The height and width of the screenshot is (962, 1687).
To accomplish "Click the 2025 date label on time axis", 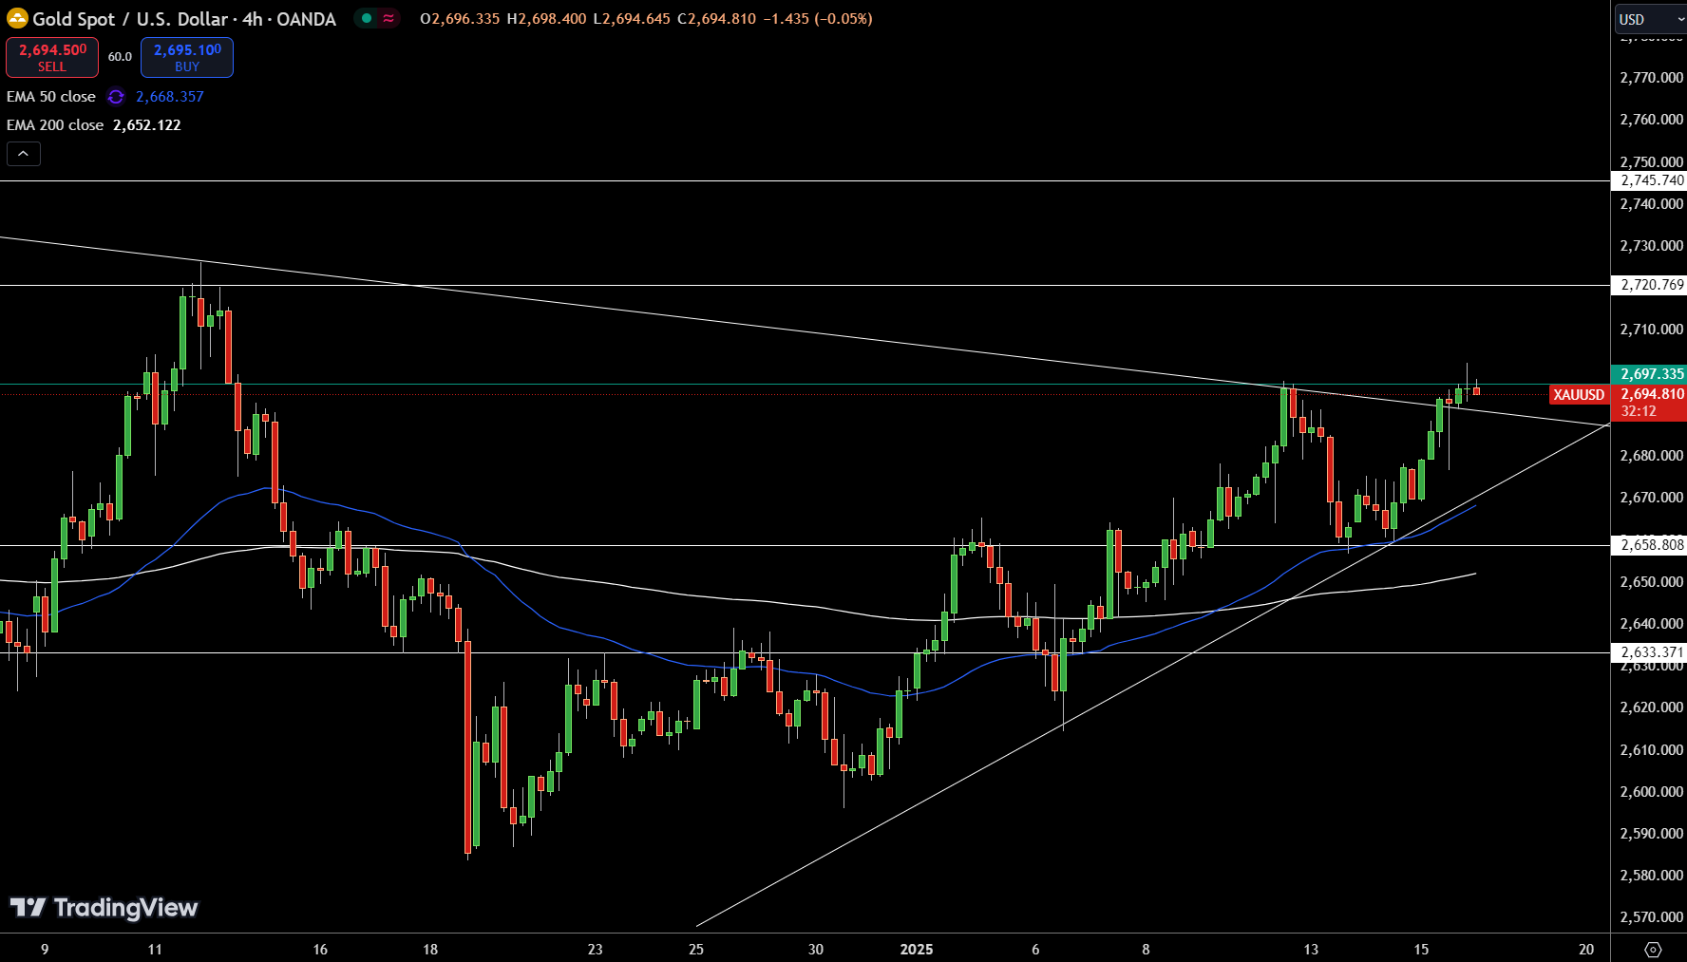I will point(917,949).
